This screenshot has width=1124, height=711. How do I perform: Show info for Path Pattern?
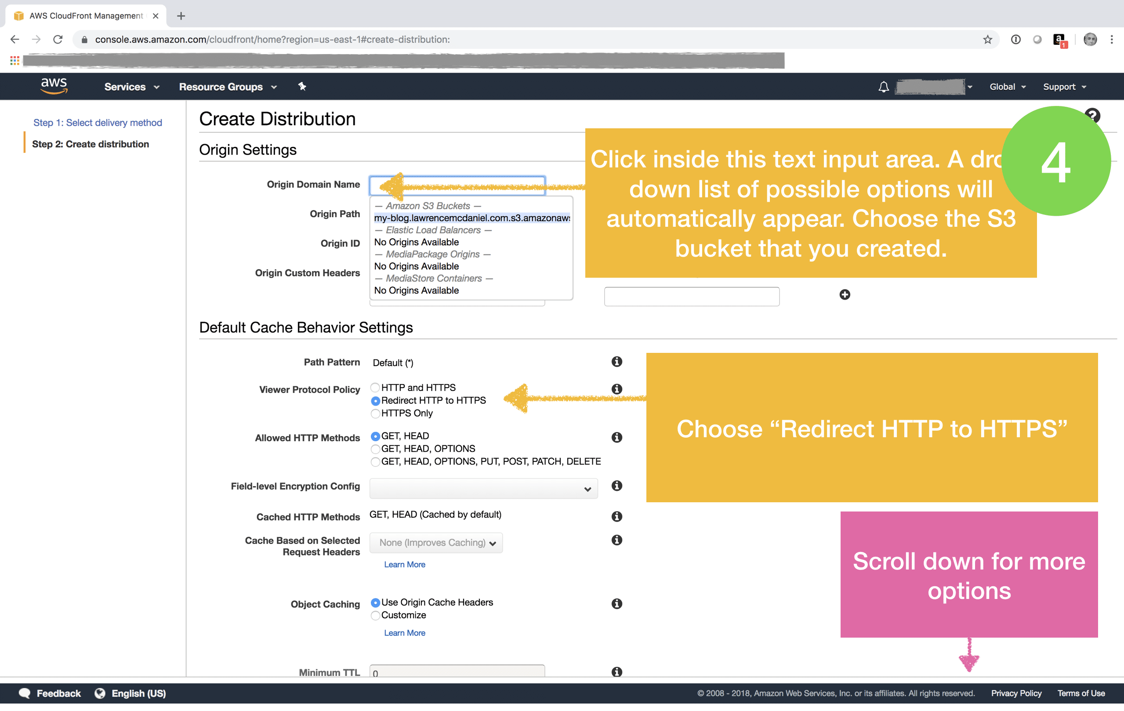616,362
